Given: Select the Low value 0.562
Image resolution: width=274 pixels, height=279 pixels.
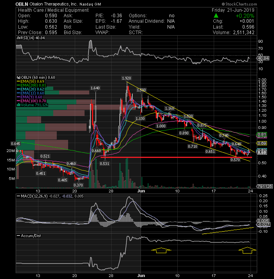Looking at the screenshot, I should [51, 27].
